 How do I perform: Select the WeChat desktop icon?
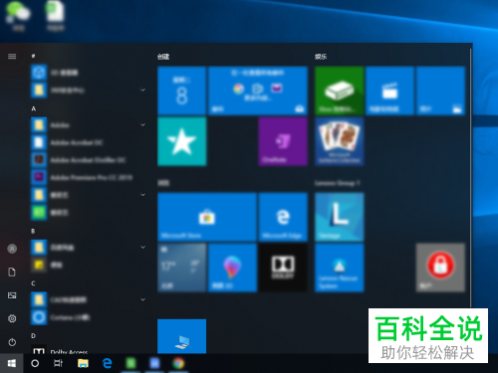tap(18, 16)
